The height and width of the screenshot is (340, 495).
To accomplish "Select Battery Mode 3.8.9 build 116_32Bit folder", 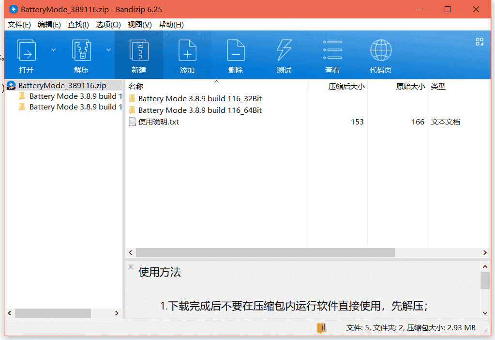I will (x=200, y=99).
